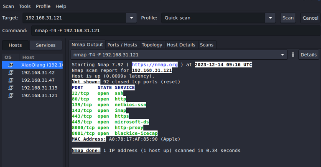Open the Topology tab
The height and width of the screenshot is (167, 321).
(x=152, y=45)
